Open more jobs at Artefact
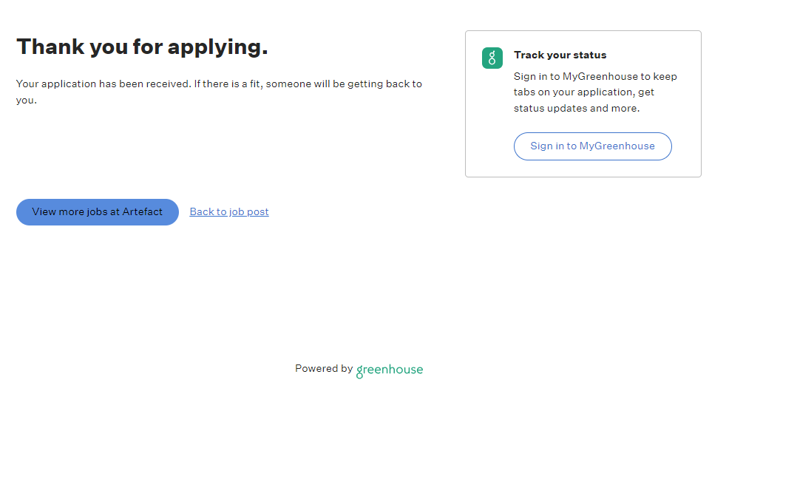This screenshot has height=482, width=797. [x=98, y=212]
